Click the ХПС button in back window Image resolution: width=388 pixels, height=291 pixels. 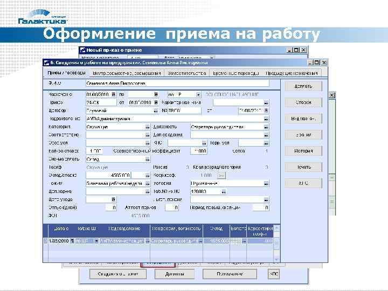click(x=274, y=274)
